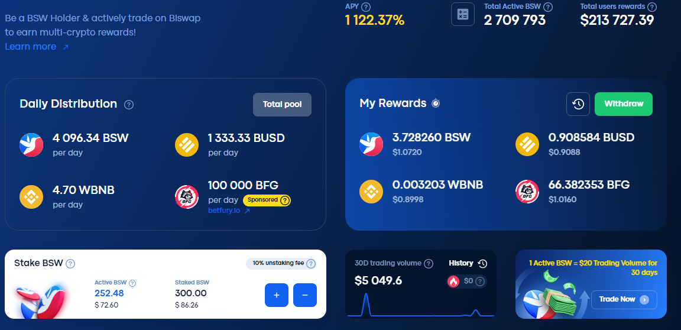Open the History link in trading volume
Viewport: 681px width, 330px height.
click(461, 263)
